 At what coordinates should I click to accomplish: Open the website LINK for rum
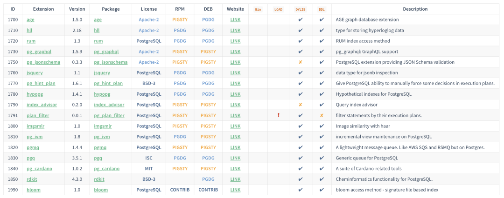tap(236, 41)
